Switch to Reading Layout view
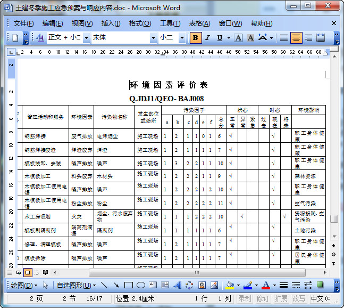The width and height of the screenshot is (344, 308). [45, 273]
